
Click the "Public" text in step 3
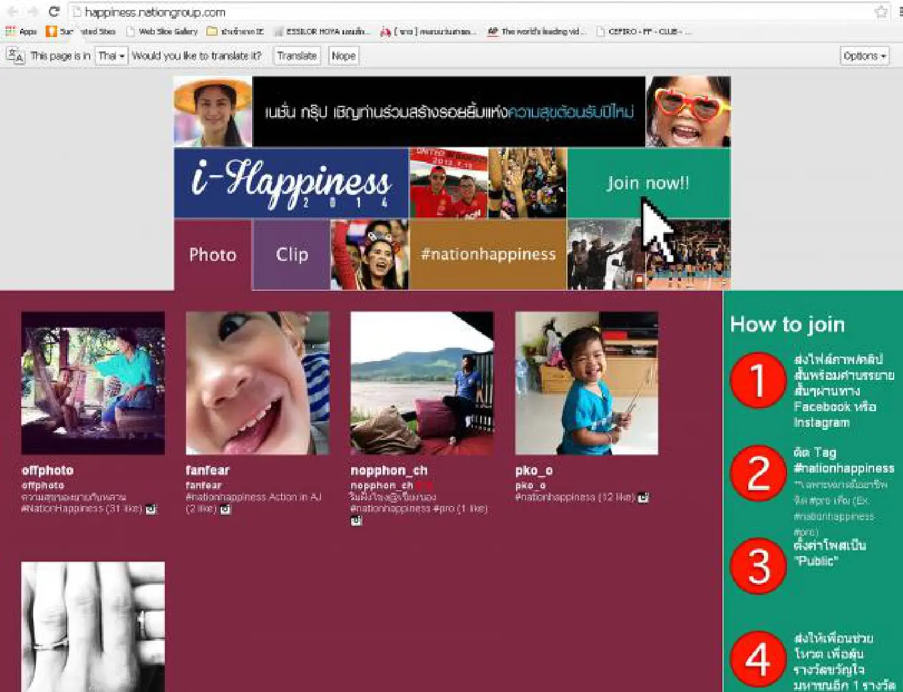[x=816, y=561]
